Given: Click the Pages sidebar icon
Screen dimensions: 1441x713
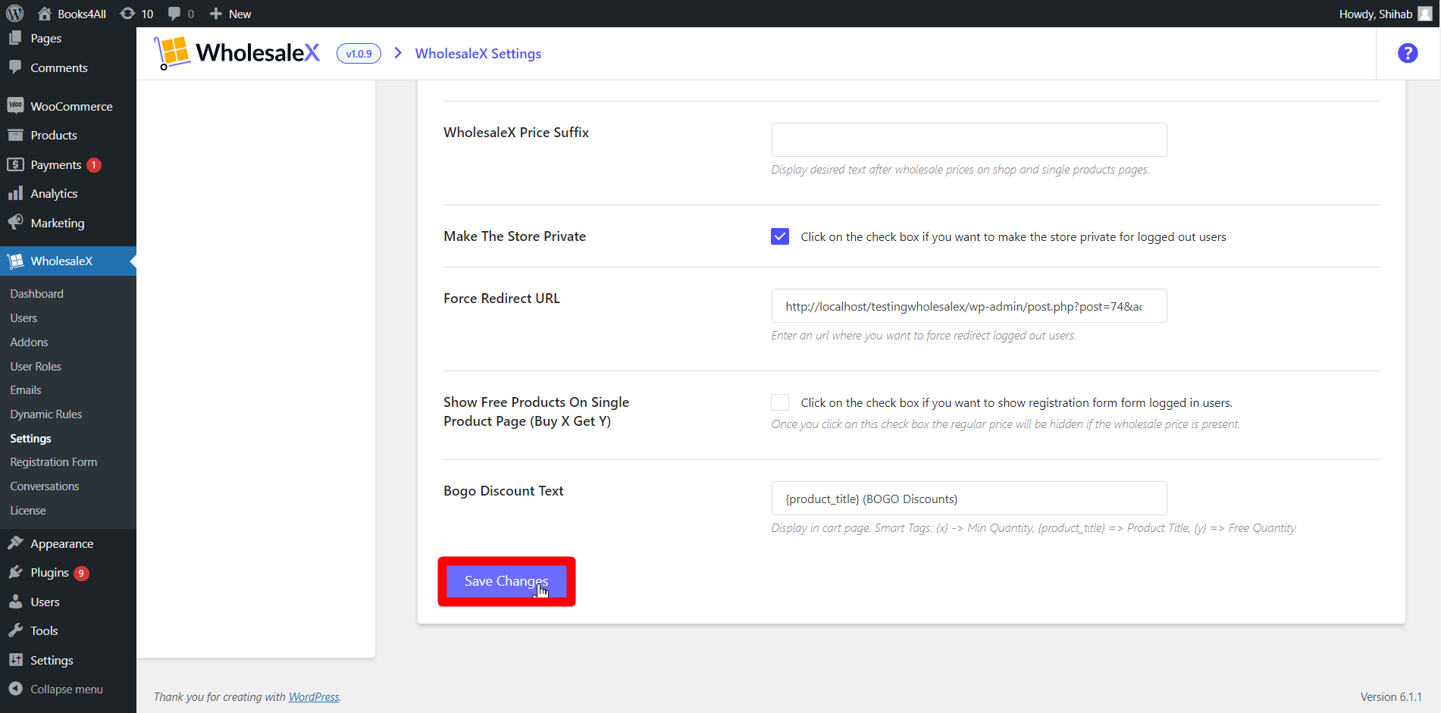Looking at the screenshot, I should point(15,38).
